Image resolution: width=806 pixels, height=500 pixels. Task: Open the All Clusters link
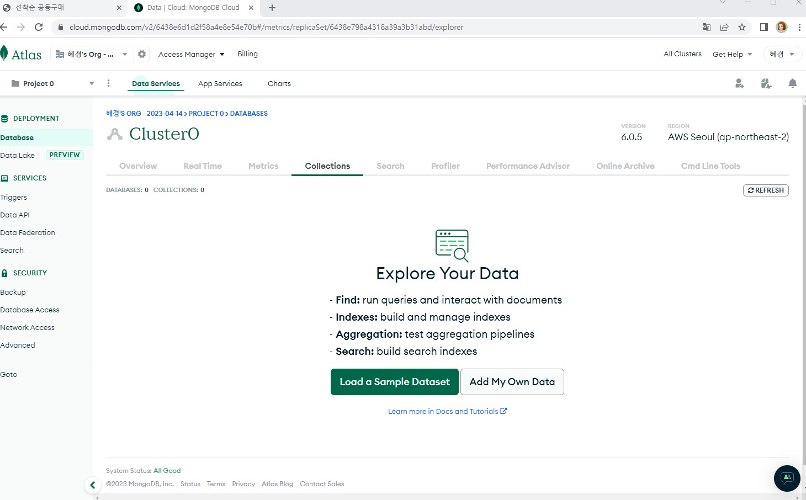[682, 54]
